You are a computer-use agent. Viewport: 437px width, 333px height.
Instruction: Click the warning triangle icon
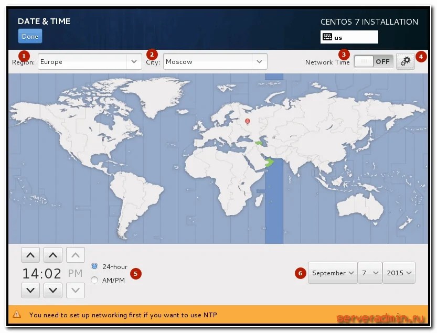click(17, 315)
